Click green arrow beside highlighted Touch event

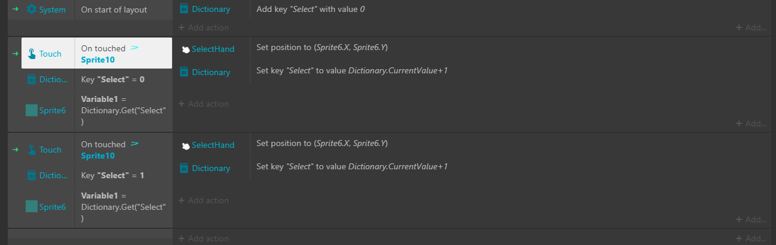tap(16, 54)
